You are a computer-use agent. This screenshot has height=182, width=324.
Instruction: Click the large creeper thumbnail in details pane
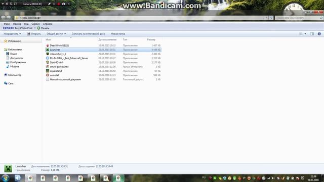(x=8, y=168)
